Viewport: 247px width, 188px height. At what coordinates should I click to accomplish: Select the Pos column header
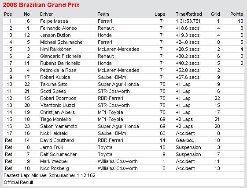tap(8, 14)
